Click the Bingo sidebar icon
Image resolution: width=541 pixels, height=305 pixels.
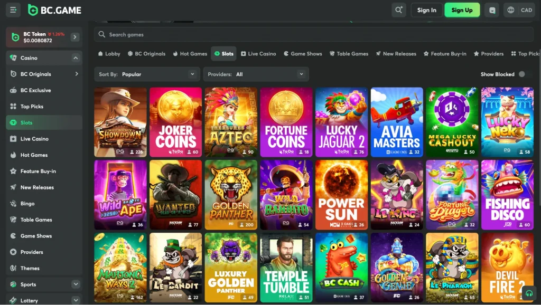[13, 204]
